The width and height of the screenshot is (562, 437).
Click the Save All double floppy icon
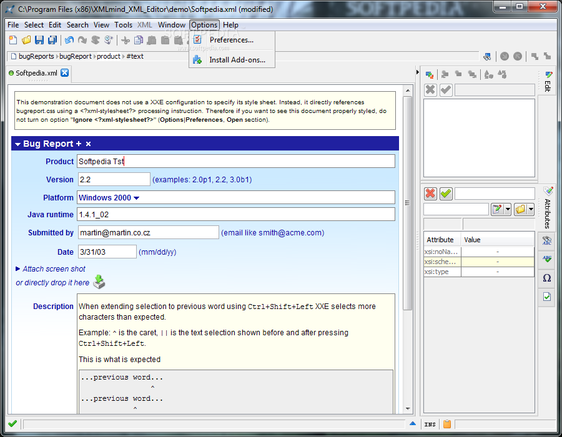click(x=52, y=40)
